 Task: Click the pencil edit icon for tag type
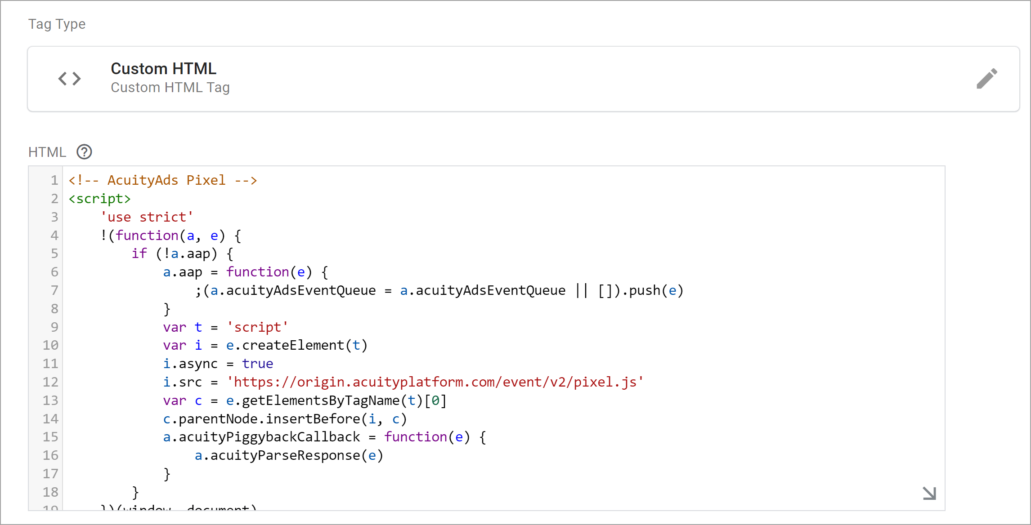point(987,79)
